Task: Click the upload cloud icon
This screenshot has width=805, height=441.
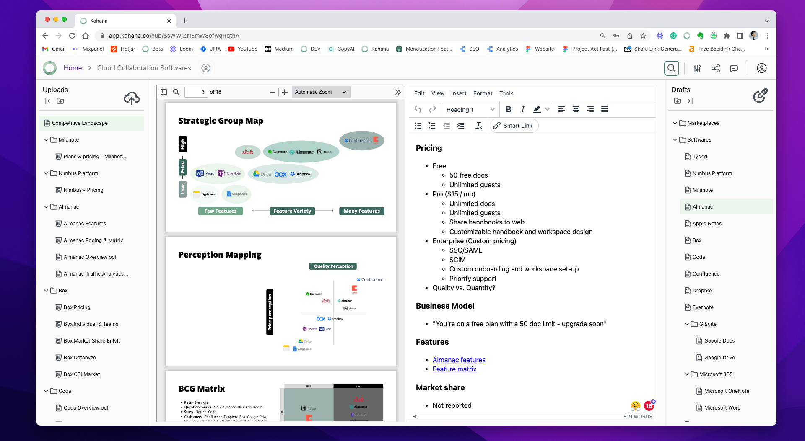Action: click(x=132, y=98)
